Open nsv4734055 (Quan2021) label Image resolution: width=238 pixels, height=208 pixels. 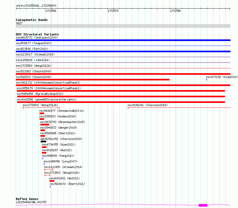pos(59,144)
